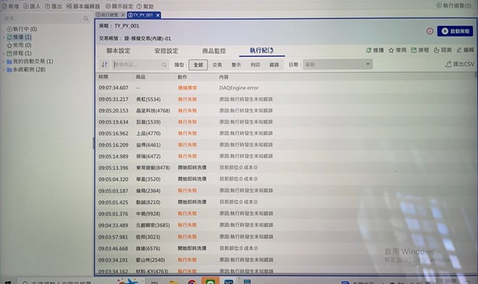Open 排程 schedule from the strategy toolbar

click(x=420, y=51)
